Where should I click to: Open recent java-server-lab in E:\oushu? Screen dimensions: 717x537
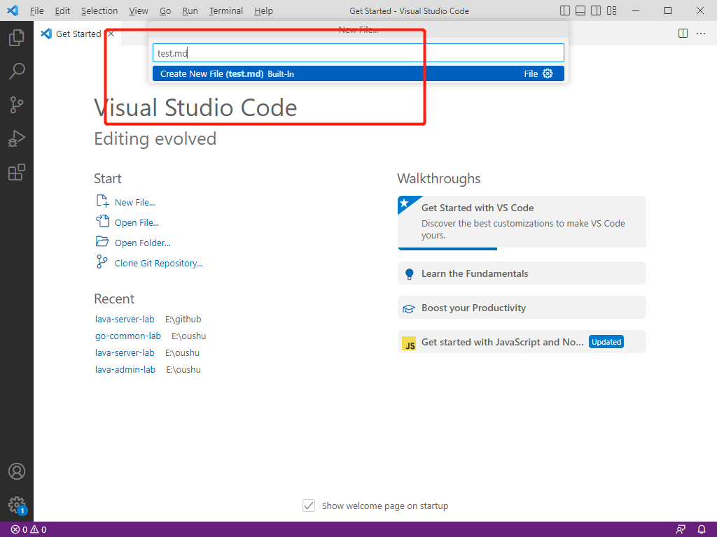click(125, 352)
